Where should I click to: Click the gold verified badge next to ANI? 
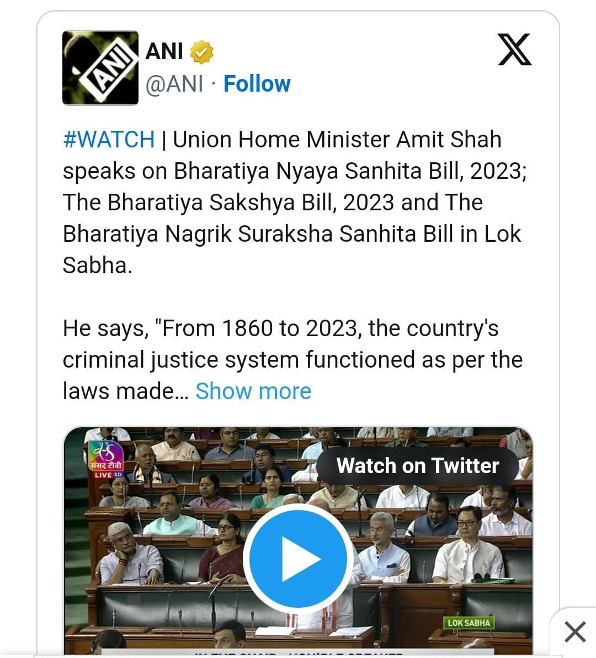(x=201, y=52)
